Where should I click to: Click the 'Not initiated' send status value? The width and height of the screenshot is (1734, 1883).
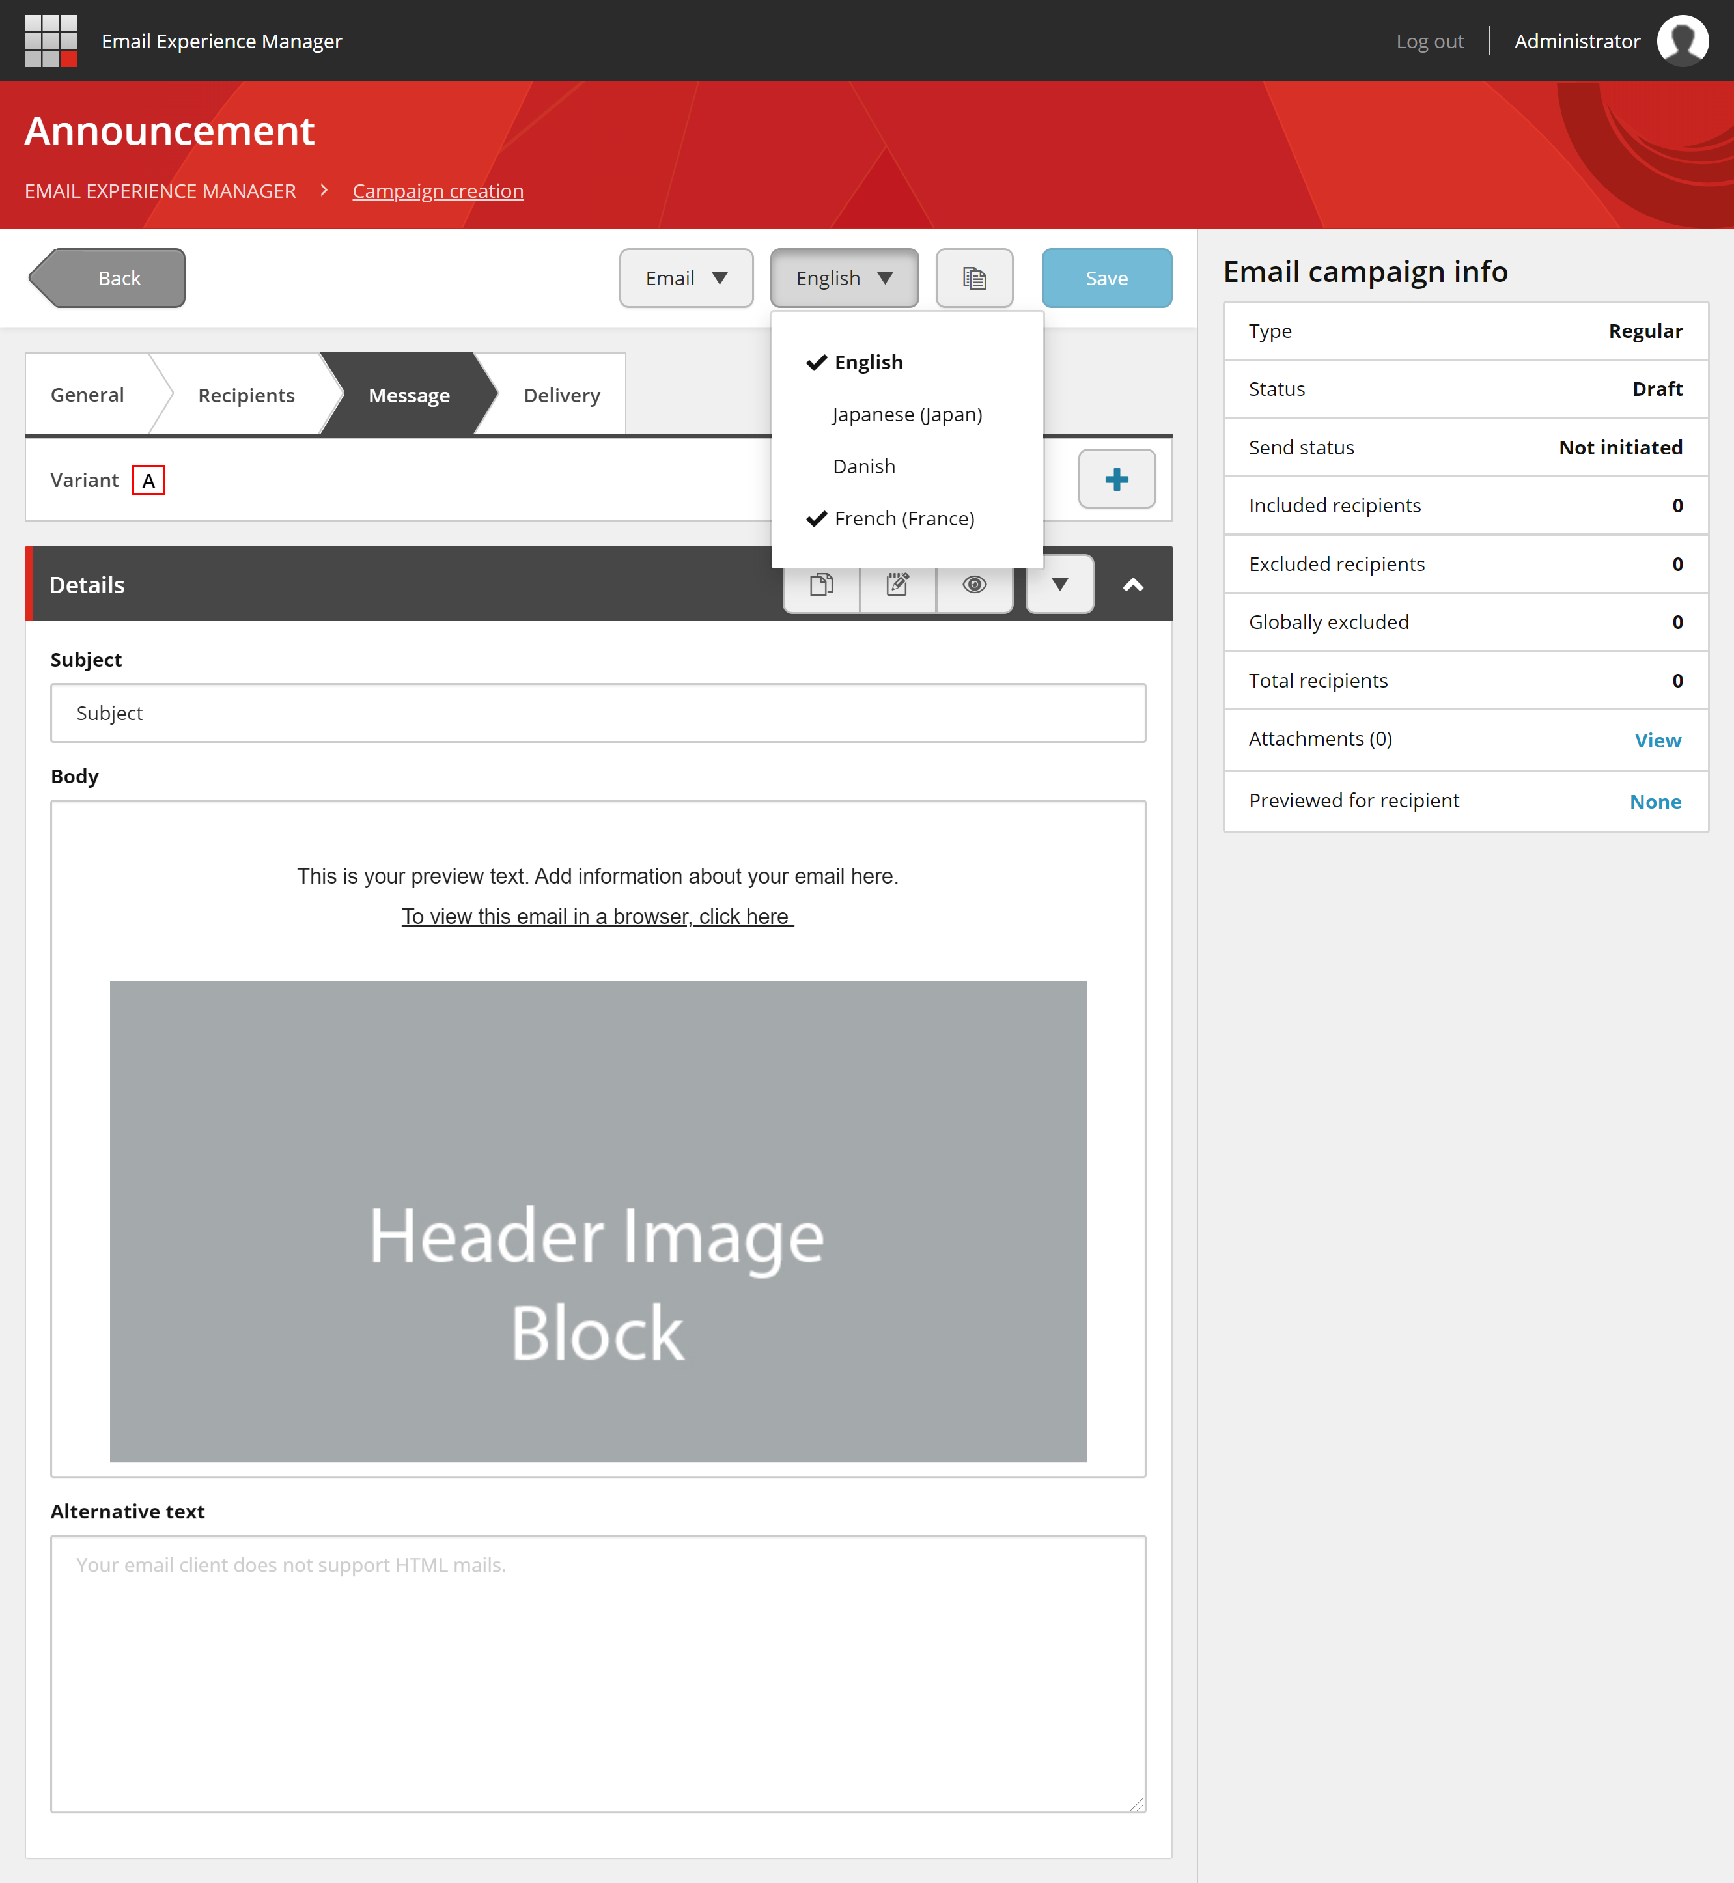[1621, 447]
